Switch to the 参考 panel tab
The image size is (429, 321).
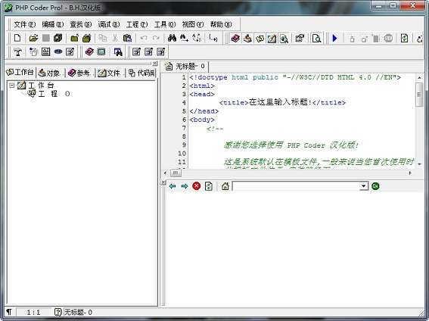(x=79, y=73)
